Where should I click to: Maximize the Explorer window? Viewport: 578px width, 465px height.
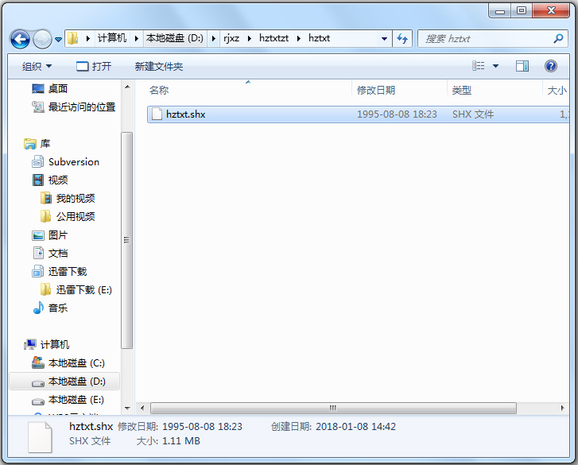(522, 10)
